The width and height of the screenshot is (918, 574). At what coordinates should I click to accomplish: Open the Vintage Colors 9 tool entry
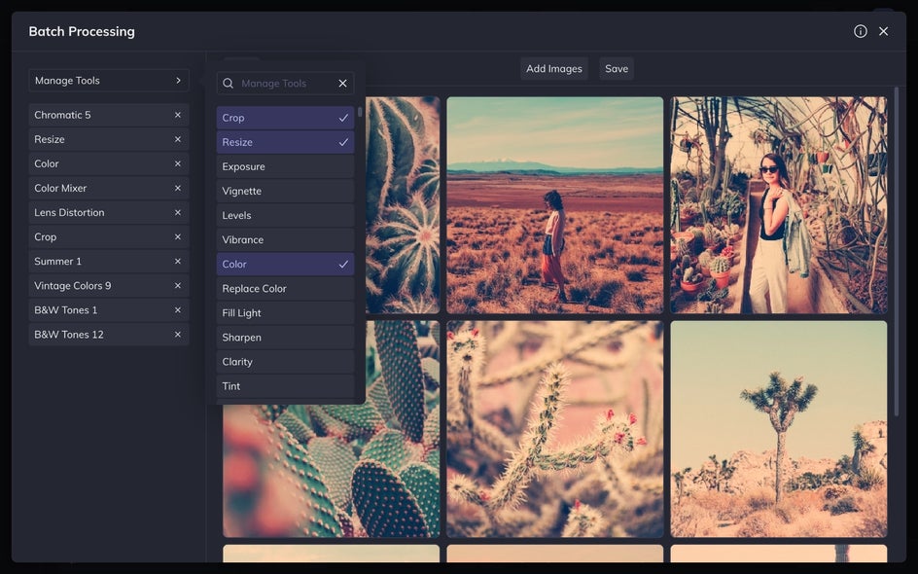coord(109,286)
